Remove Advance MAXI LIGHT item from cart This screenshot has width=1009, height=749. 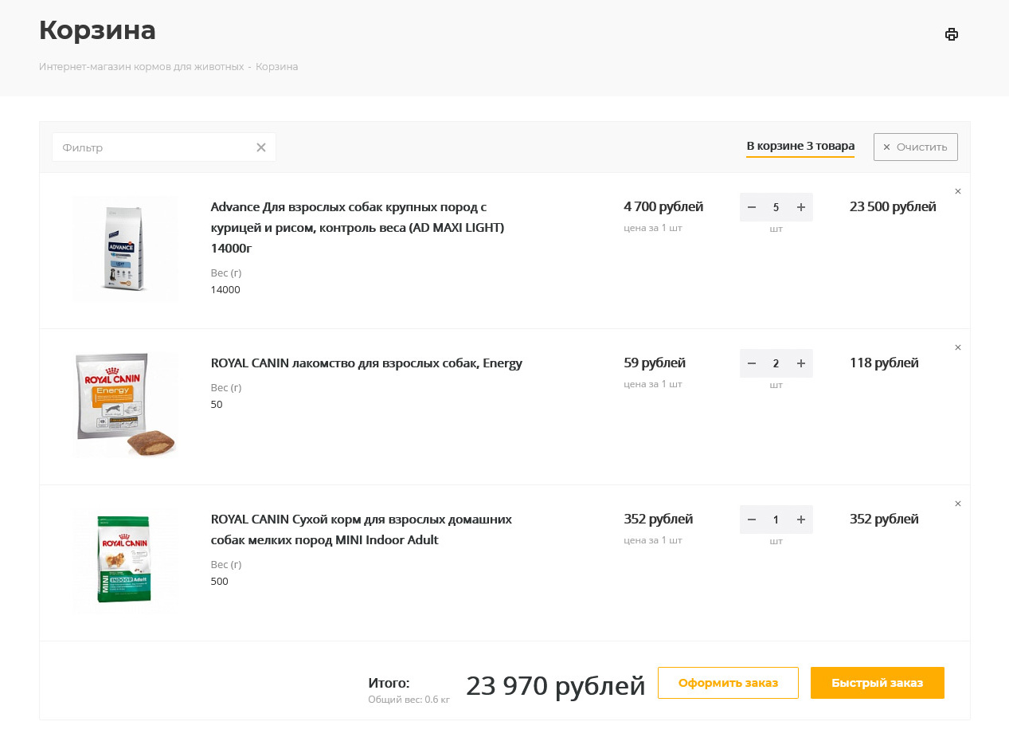pos(957,191)
